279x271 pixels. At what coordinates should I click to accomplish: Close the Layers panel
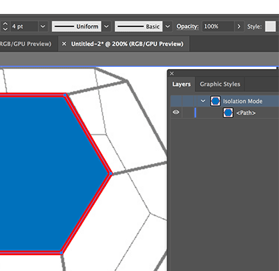(172, 74)
